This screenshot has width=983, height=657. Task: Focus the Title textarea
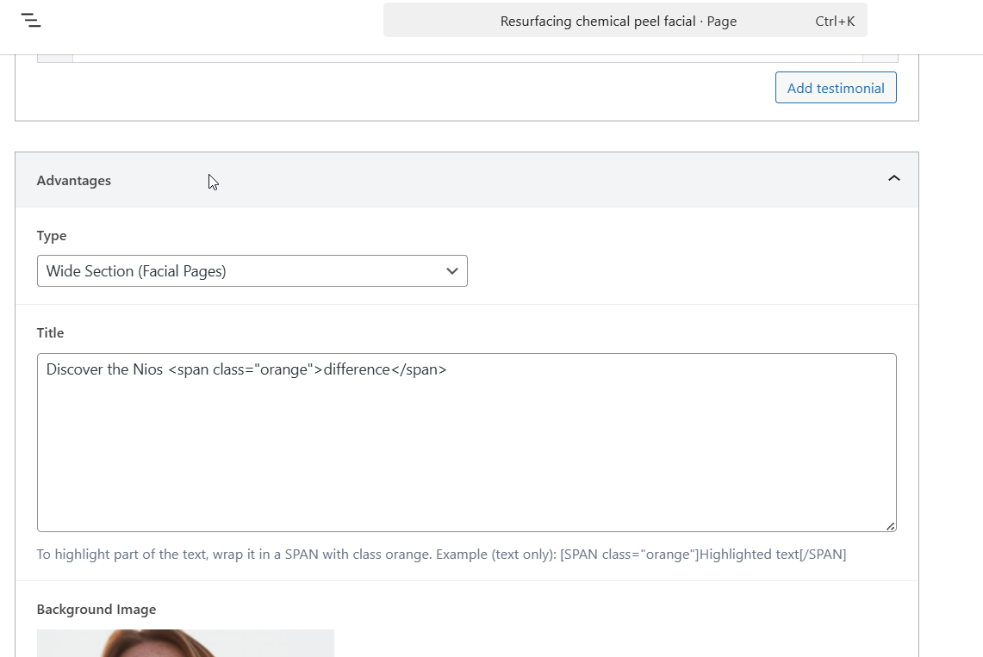tap(466, 443)
